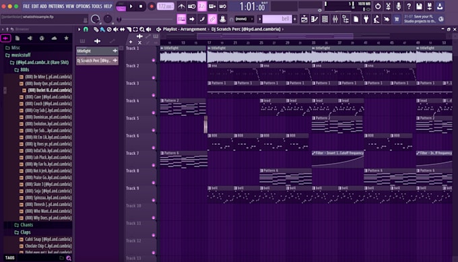Toggle the playlist snap magnet icon
This screenshot has width=458, height=262.
coord(86,29)
